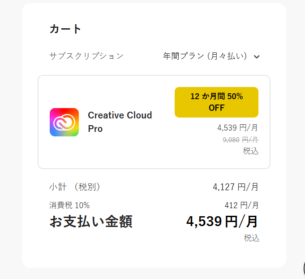Image resolution: width=305 pixels, height=279 pixels.
Task: Click the お支払い金額 total label
Action: 91,222
